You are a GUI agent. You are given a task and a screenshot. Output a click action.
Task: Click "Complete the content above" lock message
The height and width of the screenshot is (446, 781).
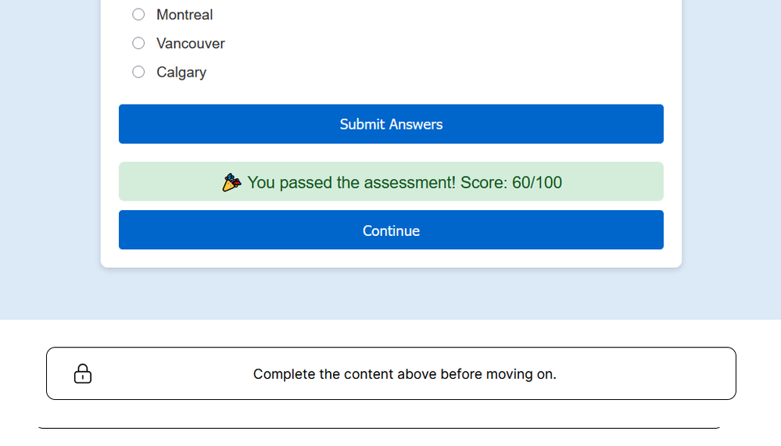[404, 374]
